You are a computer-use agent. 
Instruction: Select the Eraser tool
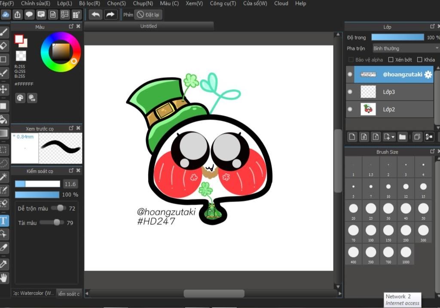[4, 45]
